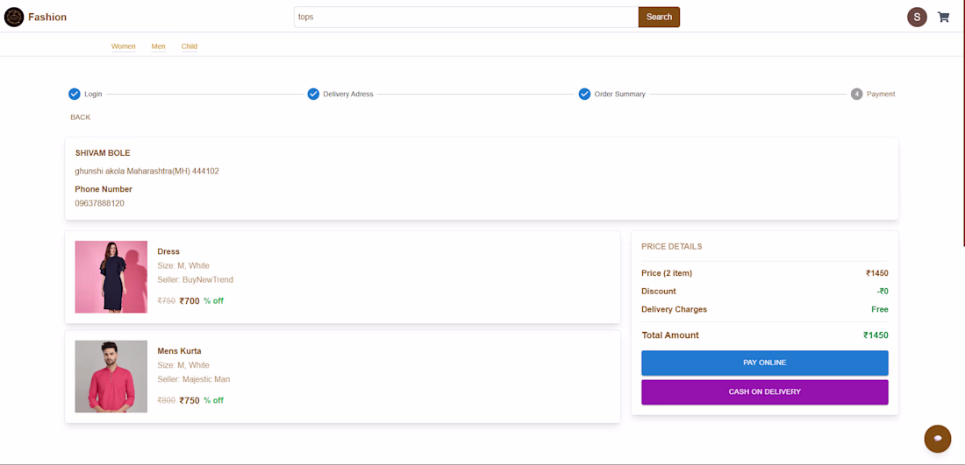Open the chat bubble widget
The height and width of the screenshot is (465, 965).
pos(937,439)
